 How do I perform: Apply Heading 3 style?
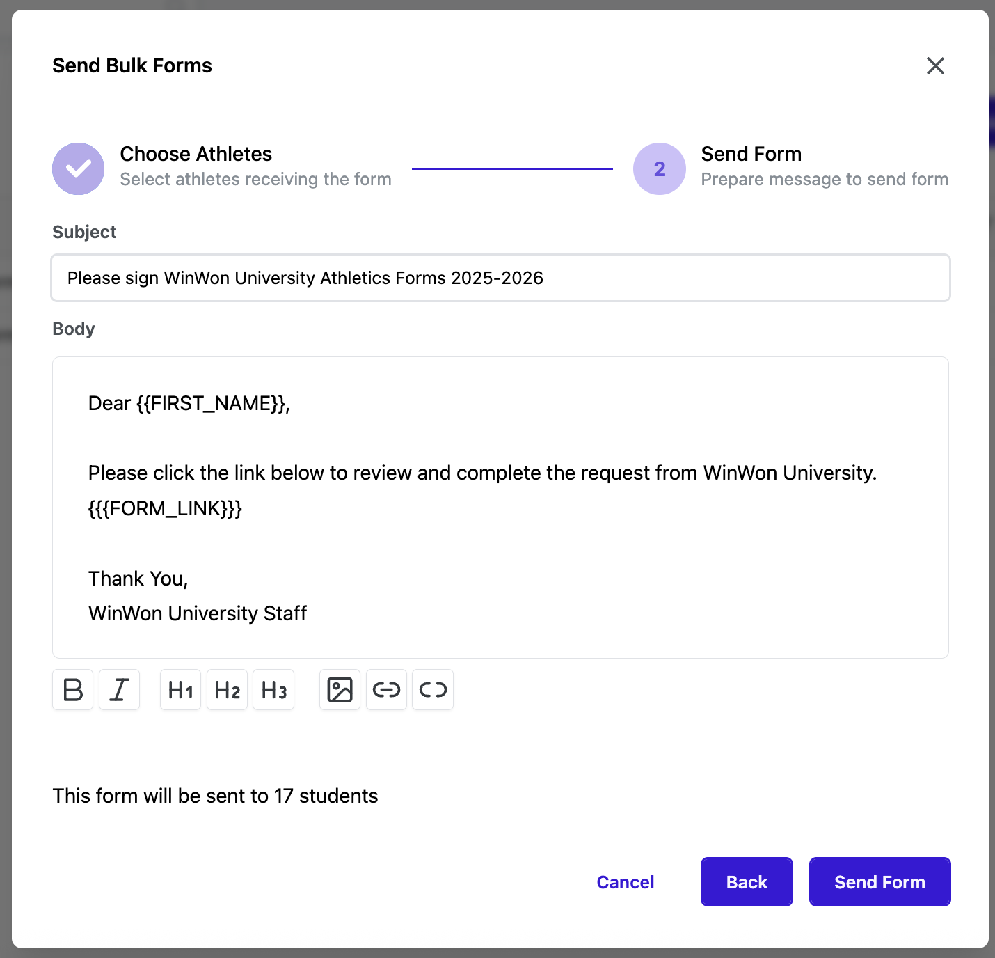pos(273,690)
